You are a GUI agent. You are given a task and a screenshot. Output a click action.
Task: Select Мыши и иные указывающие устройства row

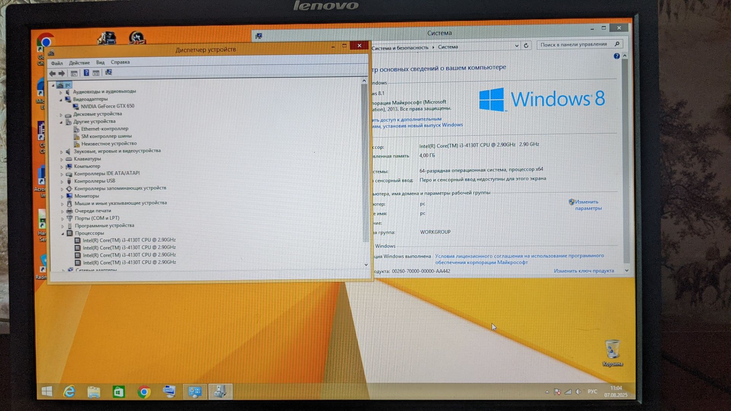point(121,203)
